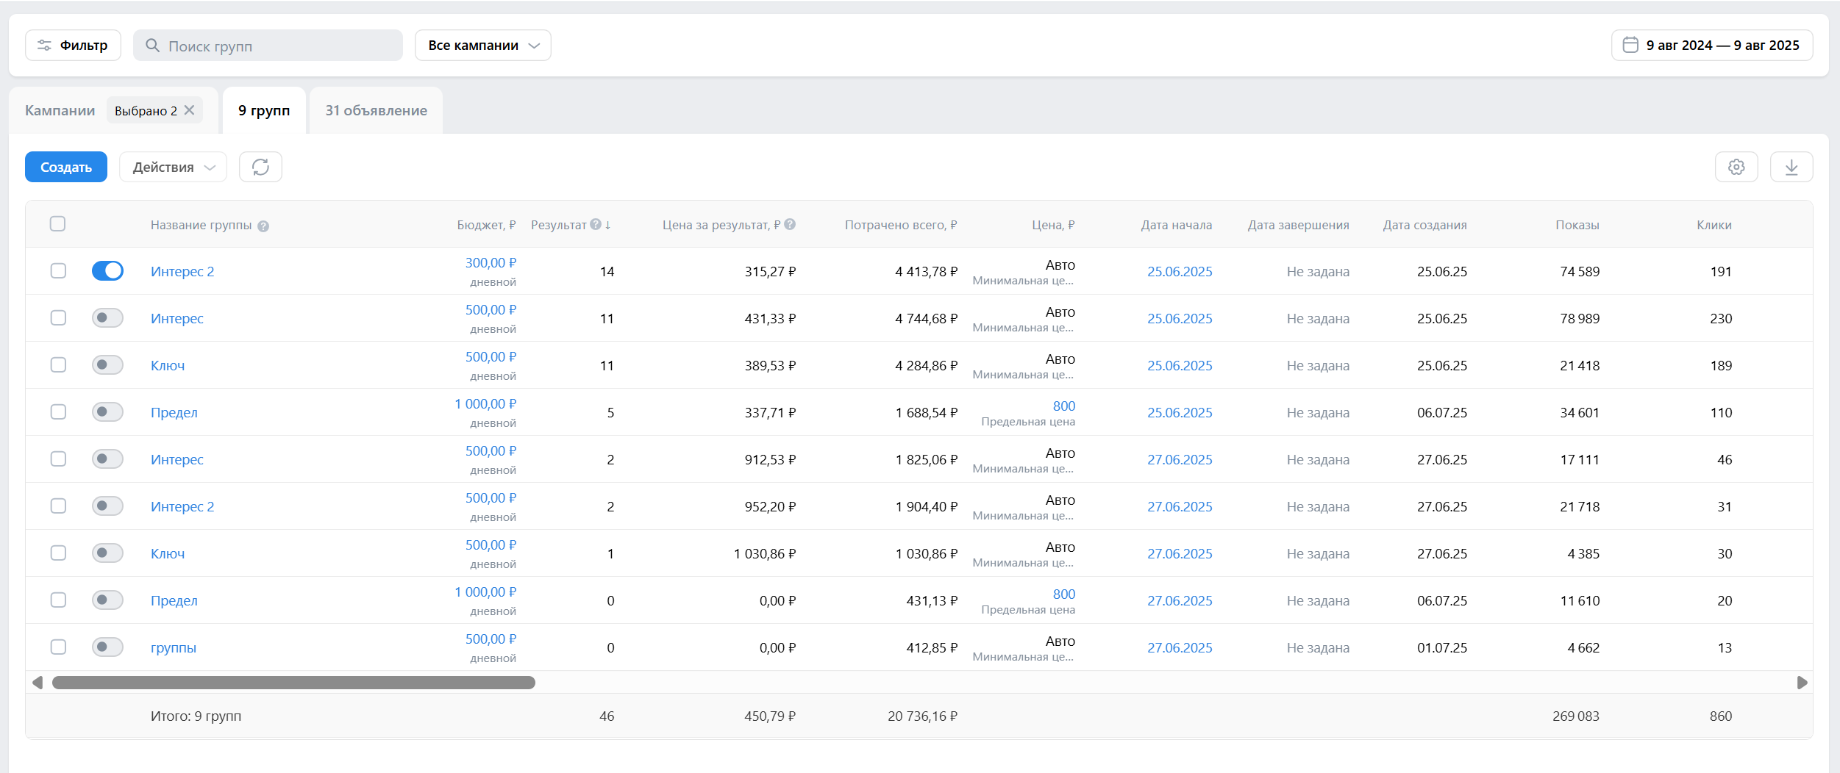Expand the Действия dropdown menu

pos(173,167)
